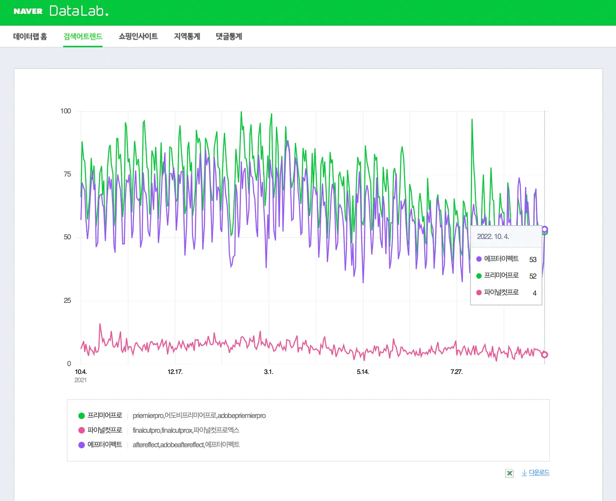Viewport: 616px width, 501px height.
Task: Open the 댓글통계 tab
Action: (229, 36)
